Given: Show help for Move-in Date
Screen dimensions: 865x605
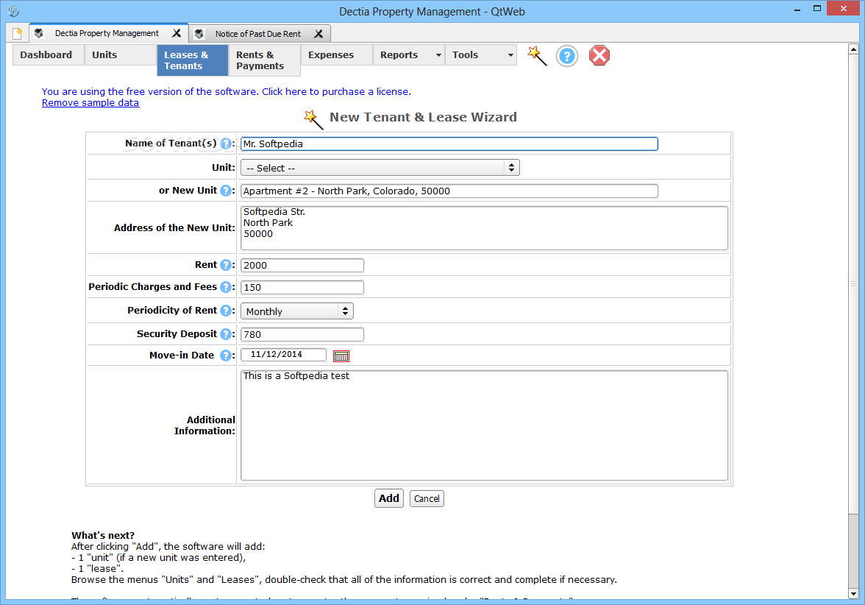Looking at the screenshot, I should click(x=226, y=355).
